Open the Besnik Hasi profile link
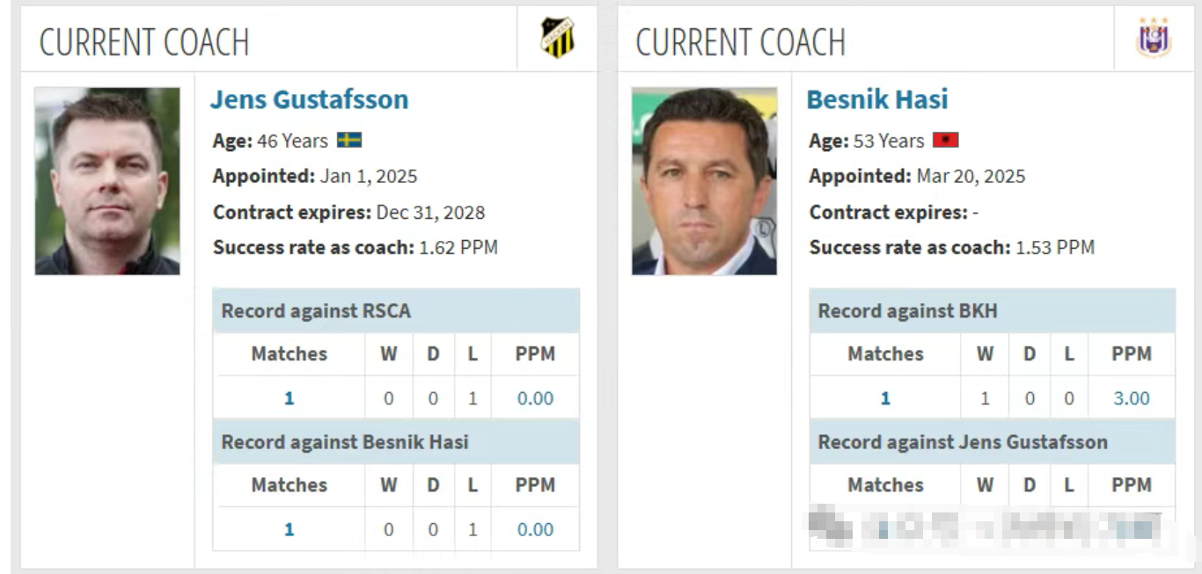The width and height of the screenshot is (1202, 574). point(877,99)
